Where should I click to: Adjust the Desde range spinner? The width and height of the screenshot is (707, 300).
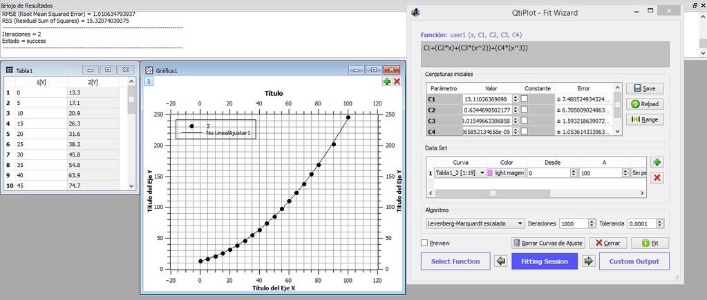(574, 172)
